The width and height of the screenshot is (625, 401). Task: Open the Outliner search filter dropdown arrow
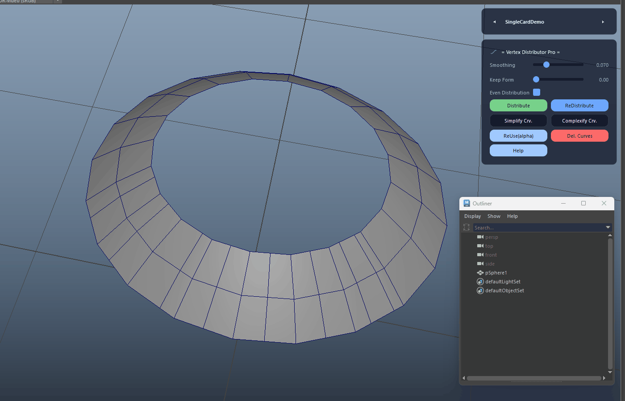tap(608, 227)
